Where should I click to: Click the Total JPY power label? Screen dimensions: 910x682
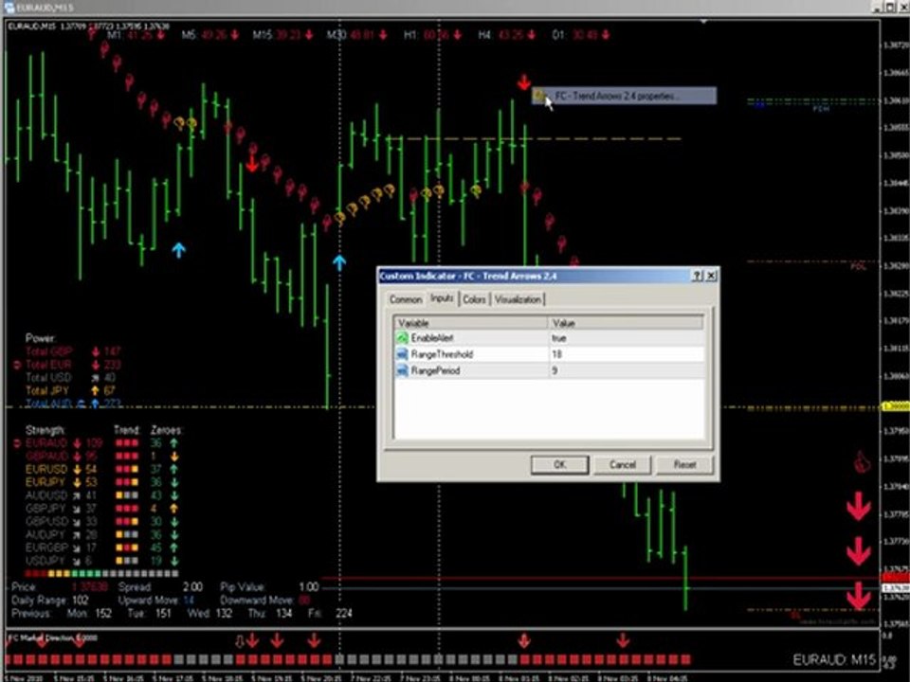(47, 391)
